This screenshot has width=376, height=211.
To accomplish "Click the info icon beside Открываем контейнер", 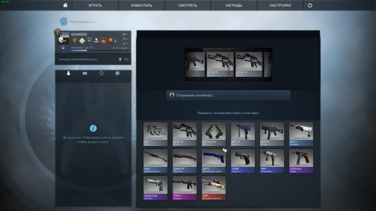I will 172,95.
